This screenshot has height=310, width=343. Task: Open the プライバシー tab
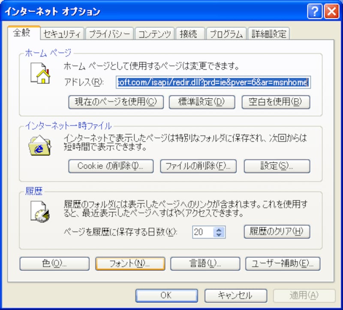(x=109, y=34)
